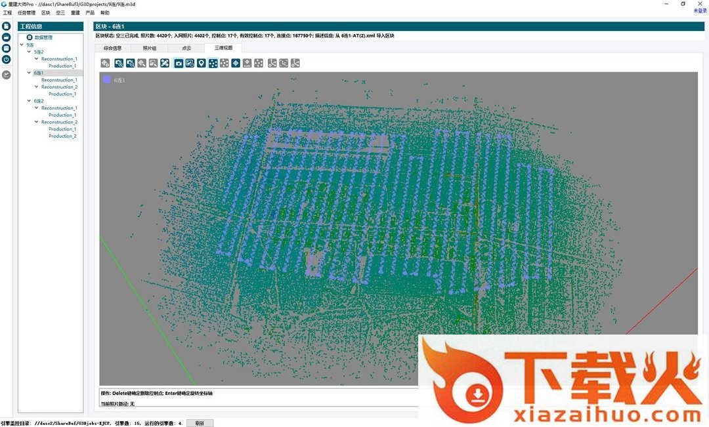Click the camera display icon in 3D toolbar
Screen dimensions: 709x427
coord(179,63)
